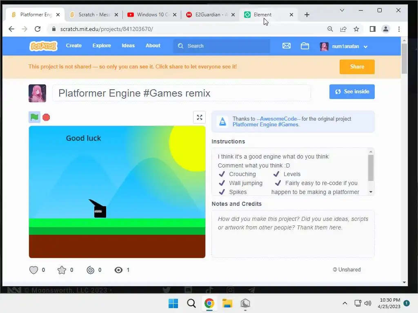Click the share page icon in the address bar
The height and width of the screenshot is (313, 418).
343,29
